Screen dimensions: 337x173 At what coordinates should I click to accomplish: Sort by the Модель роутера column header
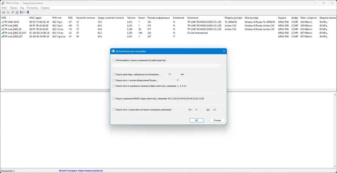click(234, 18)
